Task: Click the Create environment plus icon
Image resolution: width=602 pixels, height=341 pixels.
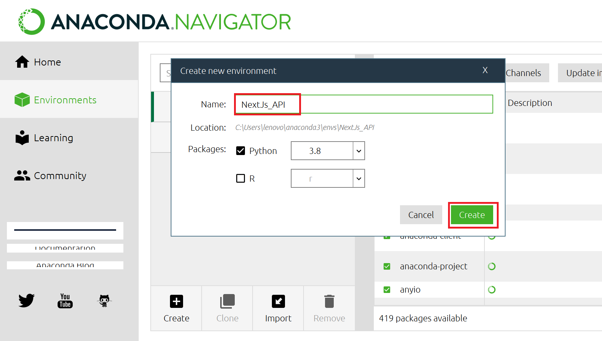Action: tap(177, 301)
